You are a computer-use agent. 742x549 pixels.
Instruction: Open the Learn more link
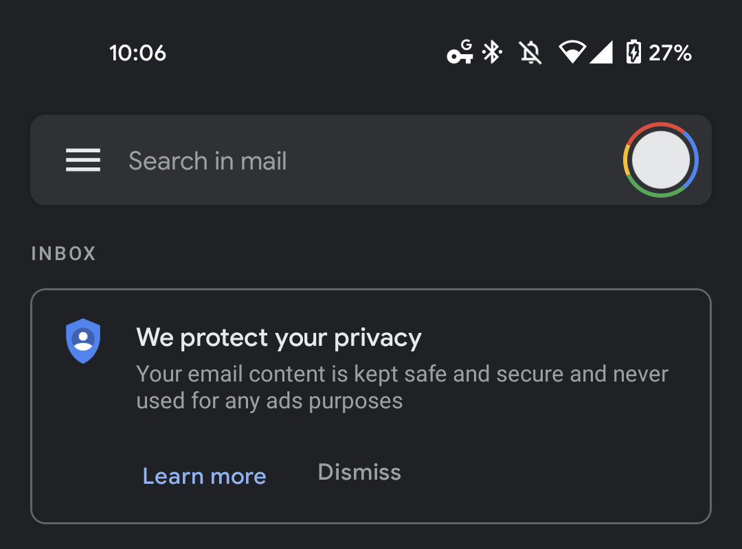point(204,476)
